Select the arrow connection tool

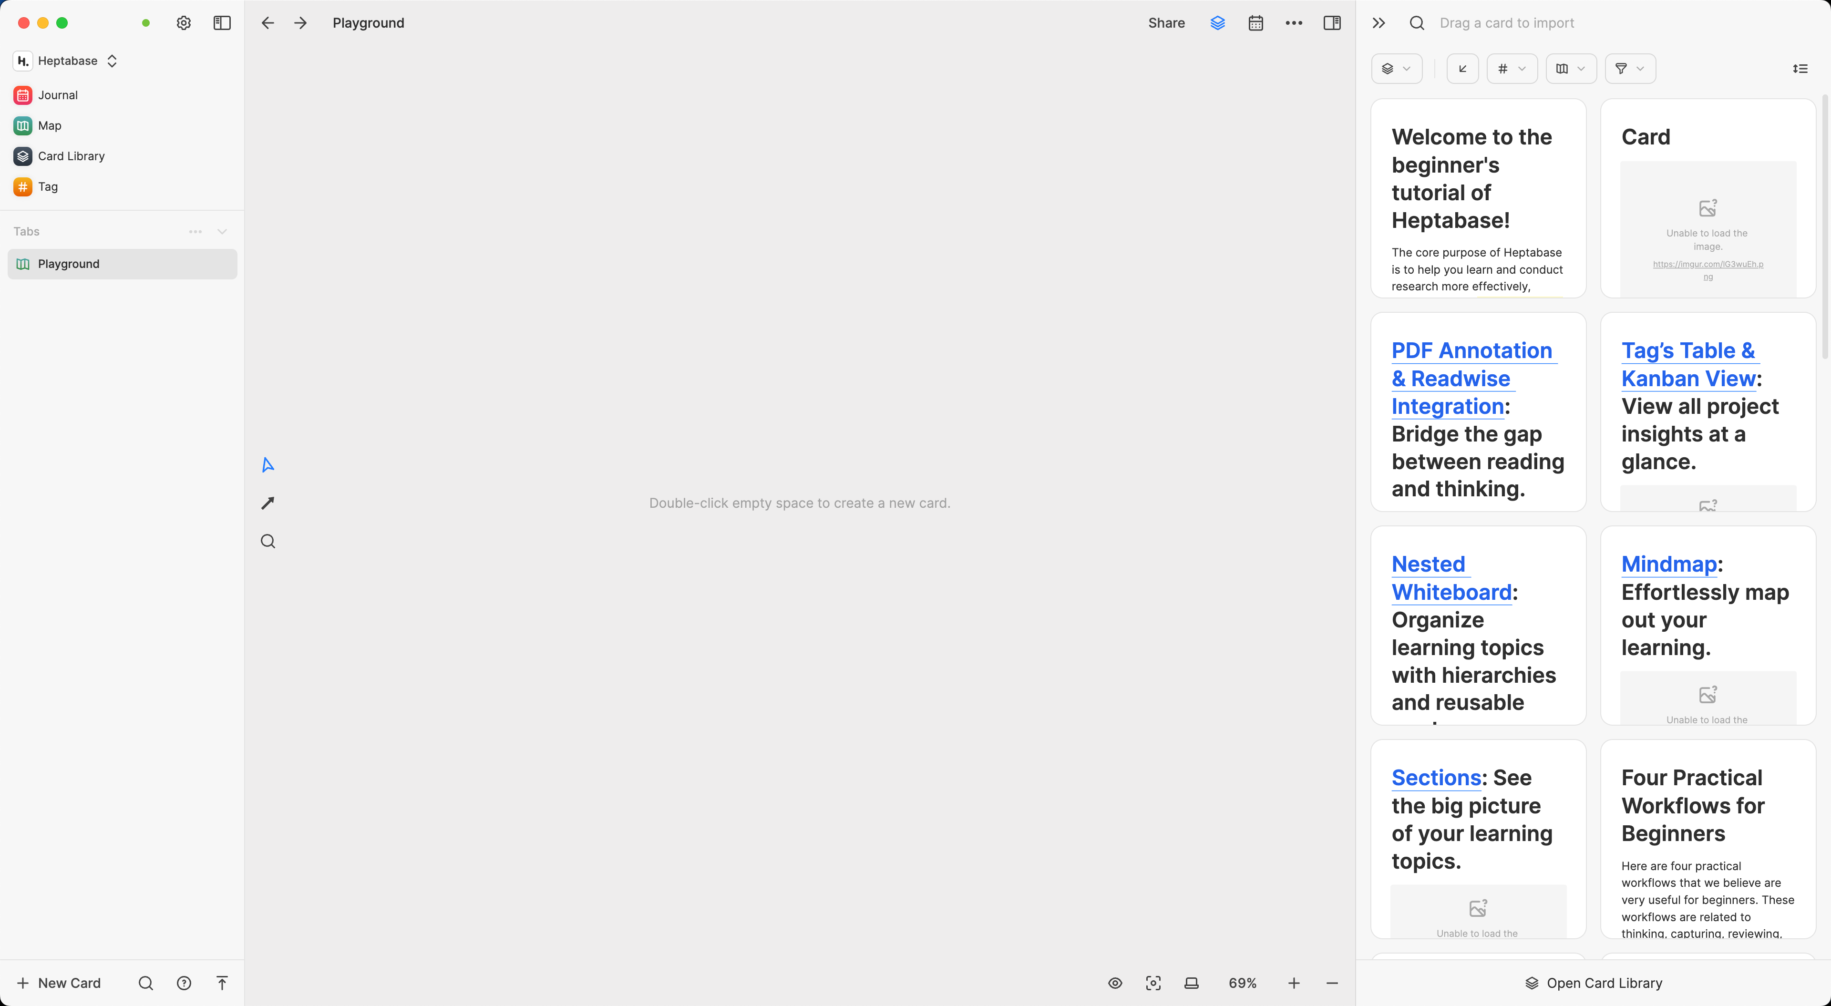coord(268,503)
